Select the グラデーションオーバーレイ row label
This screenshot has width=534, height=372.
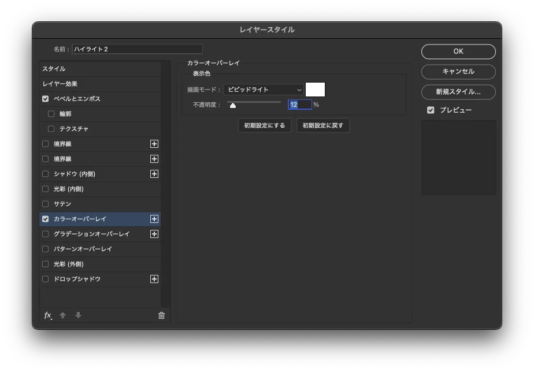(92, 234)
